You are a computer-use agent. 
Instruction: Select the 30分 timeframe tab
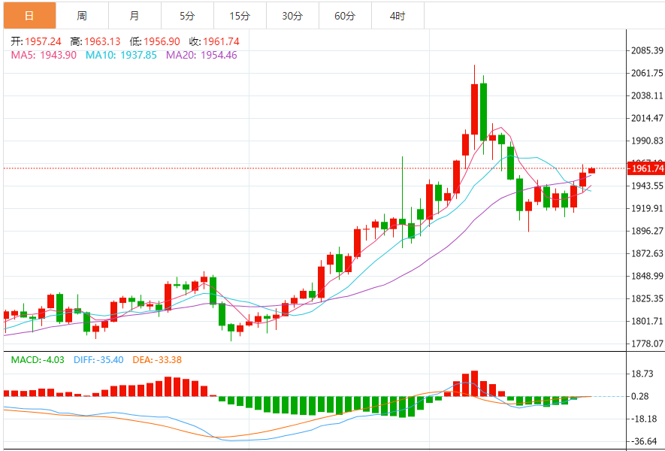(x=292, y=15)
